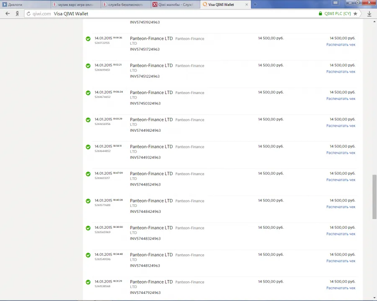Click the green lock security icon
This screenshot has height=301, width=377.
click(320, 14)
